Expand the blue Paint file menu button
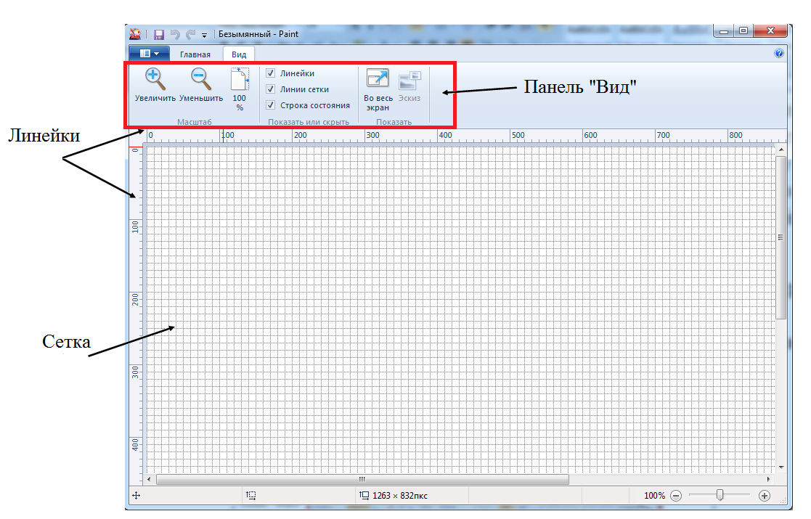The image size is (811, 519). [149, 54]
